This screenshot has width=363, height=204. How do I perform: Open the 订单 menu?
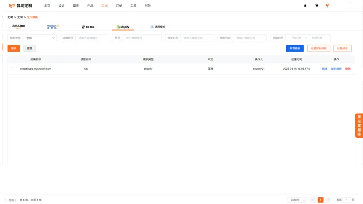119,5
